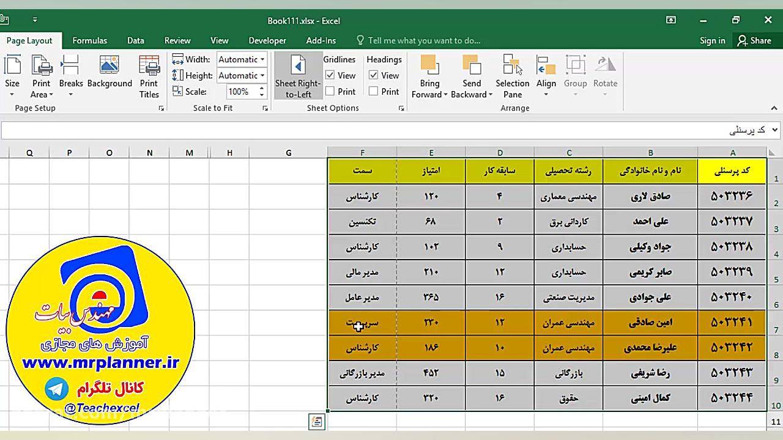Switch to the Formulas tab
This screenshot has height=440, width=783.
tap(90, 40)
